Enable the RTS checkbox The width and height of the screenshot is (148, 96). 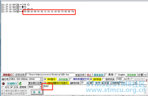(x=3, y=87)
